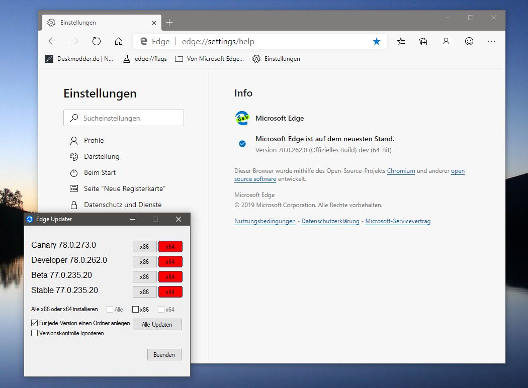Go back with the browser back arrow

52,41
